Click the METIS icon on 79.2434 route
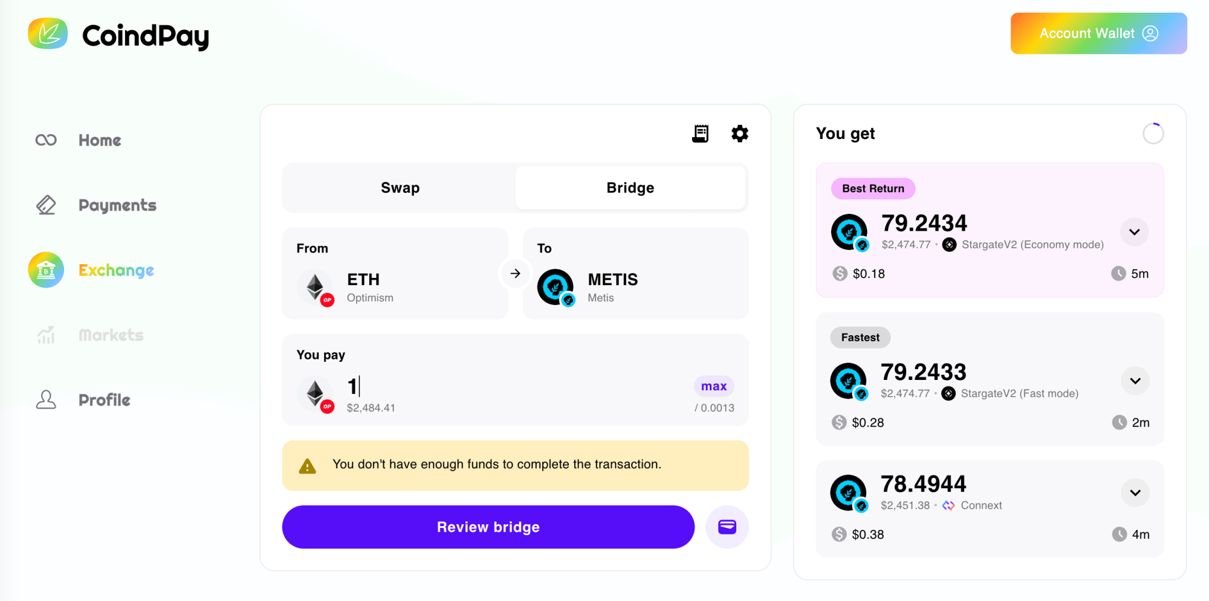This screenshot has height=601, width=1209. click(849, 232)
